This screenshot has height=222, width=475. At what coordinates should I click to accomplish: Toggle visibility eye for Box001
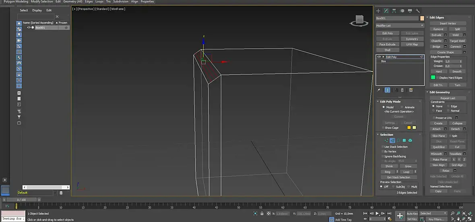click(29, 28)
